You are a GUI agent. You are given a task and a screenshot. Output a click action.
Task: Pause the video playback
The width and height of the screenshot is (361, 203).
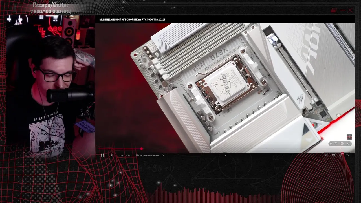tap(102, 155)
